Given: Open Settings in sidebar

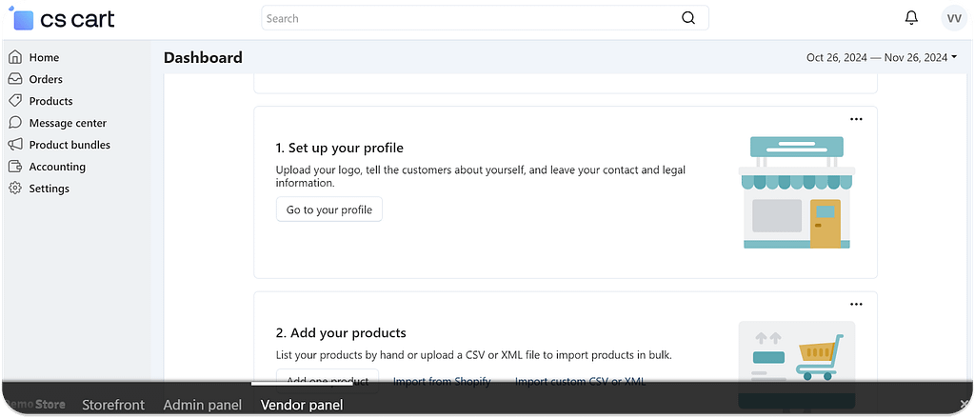Looking at the screenshot, I should (50, 188).
